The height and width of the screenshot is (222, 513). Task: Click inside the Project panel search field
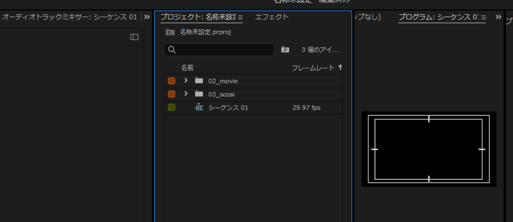[x=224, y=50]
